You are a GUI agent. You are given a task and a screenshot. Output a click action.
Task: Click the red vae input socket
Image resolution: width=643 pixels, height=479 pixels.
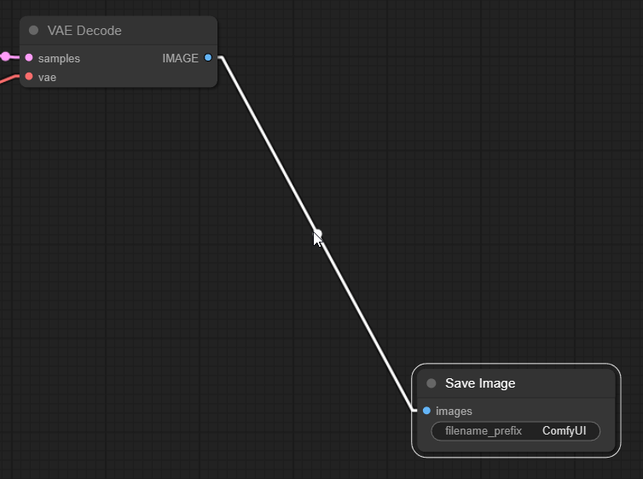(29, 76)
